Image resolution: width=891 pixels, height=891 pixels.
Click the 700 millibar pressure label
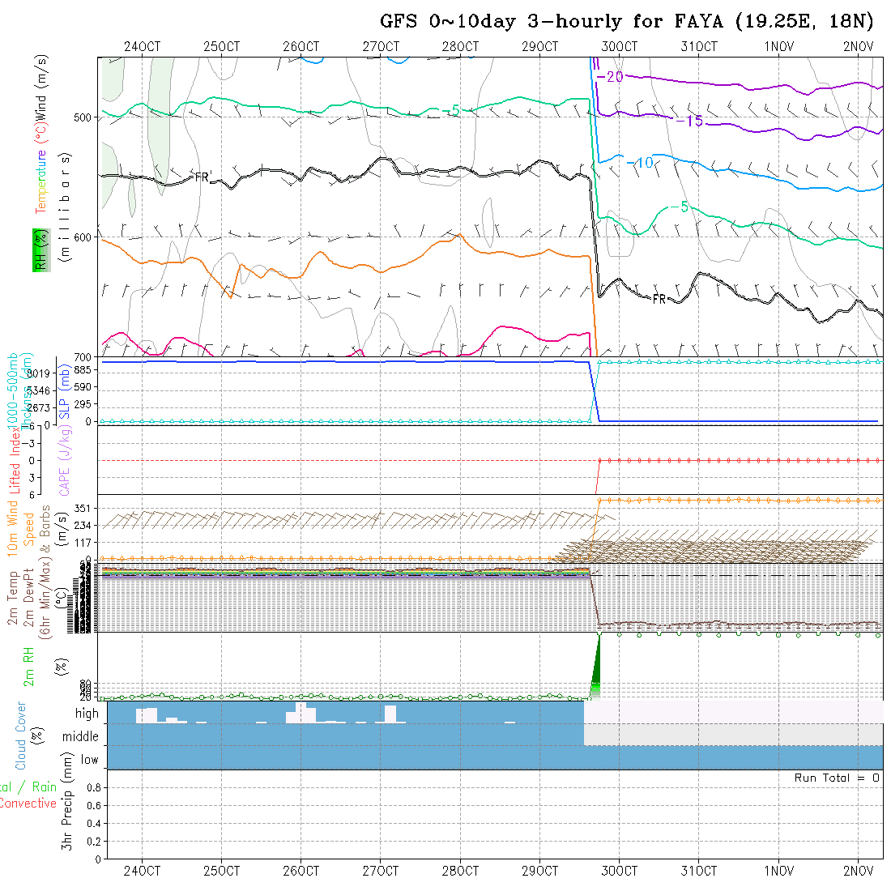(82, 357)
